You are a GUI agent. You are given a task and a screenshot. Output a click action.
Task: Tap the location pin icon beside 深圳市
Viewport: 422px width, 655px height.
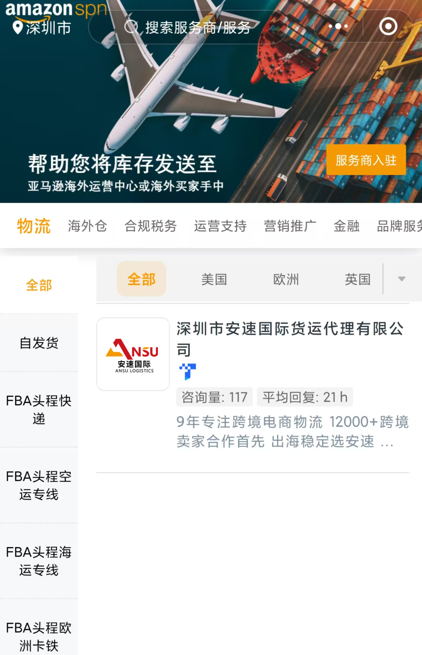click(x=18, y=27)
